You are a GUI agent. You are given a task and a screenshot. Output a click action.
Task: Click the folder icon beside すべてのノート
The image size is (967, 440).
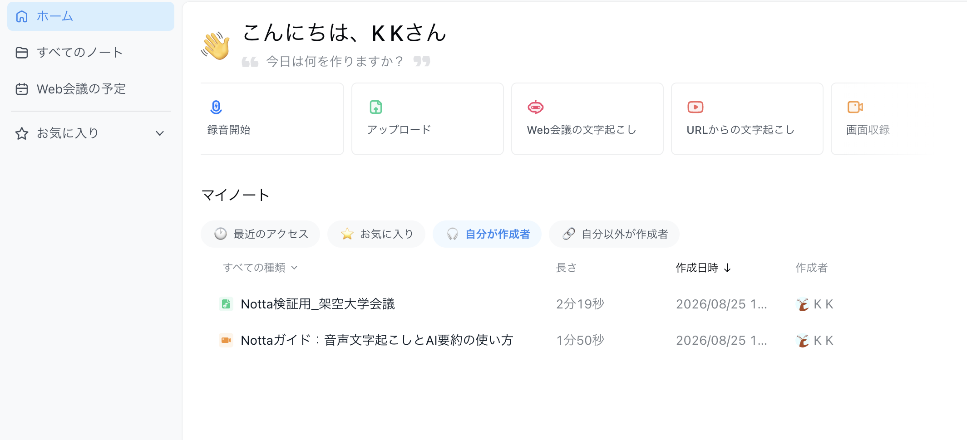point(22,53)
